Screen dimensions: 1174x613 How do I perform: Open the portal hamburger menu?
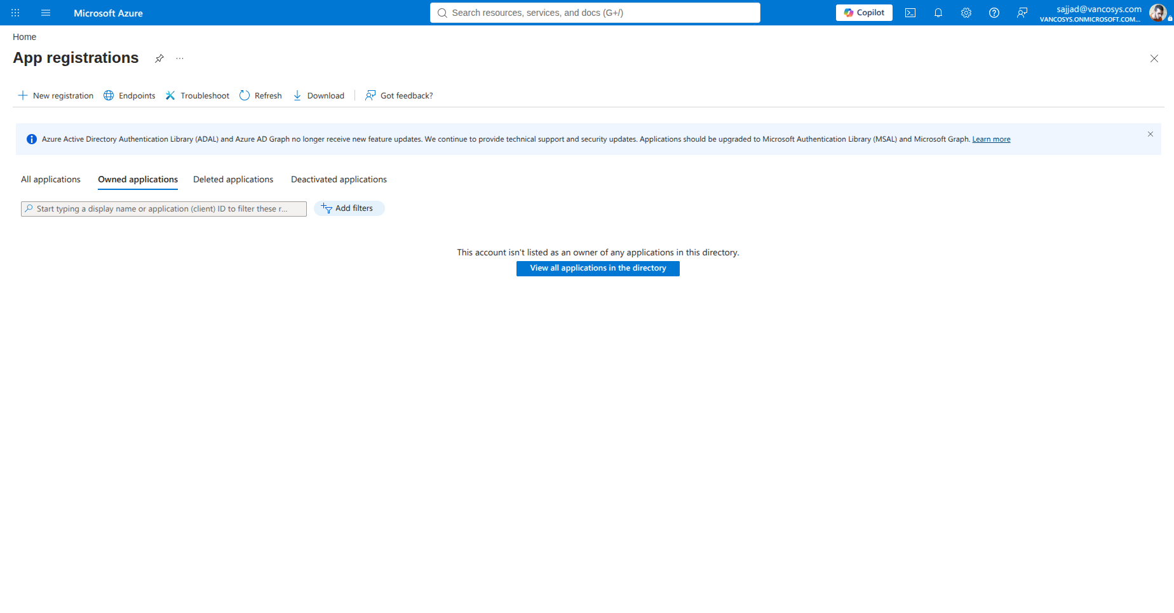click(x=46, y=13)
